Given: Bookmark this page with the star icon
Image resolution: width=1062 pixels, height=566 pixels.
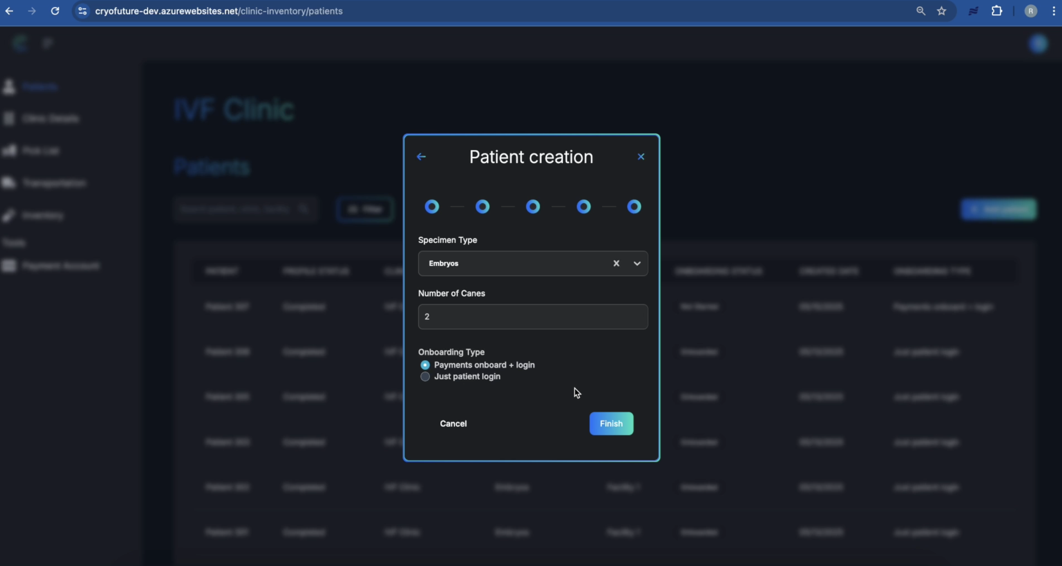Looking at the screenshot, I should pyautogui.click(x=942, y=11).
